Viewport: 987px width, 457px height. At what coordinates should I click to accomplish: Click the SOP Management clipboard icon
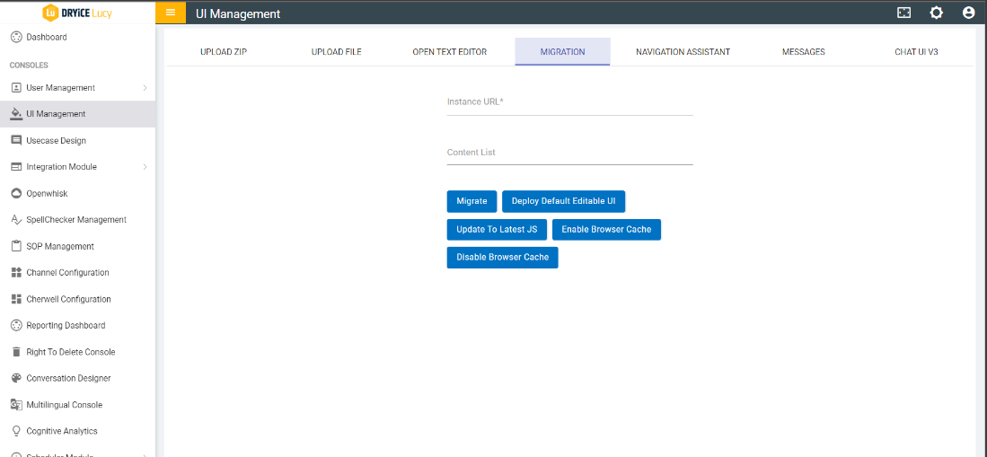(16, 246)
